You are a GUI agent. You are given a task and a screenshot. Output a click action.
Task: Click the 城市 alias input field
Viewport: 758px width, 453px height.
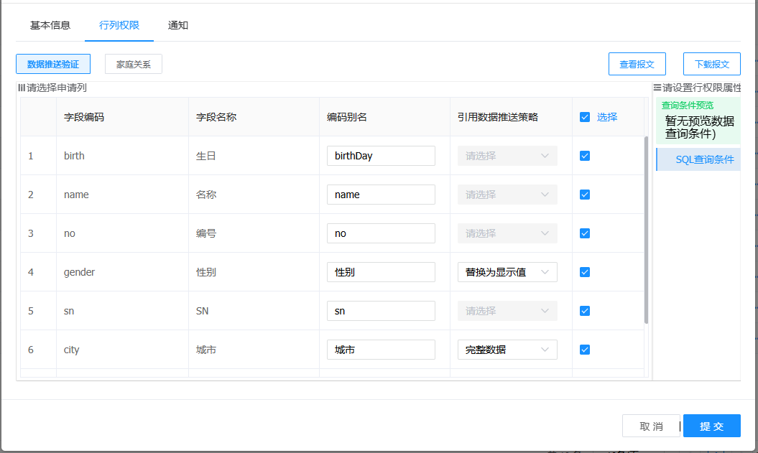click(x=381, y=350)
